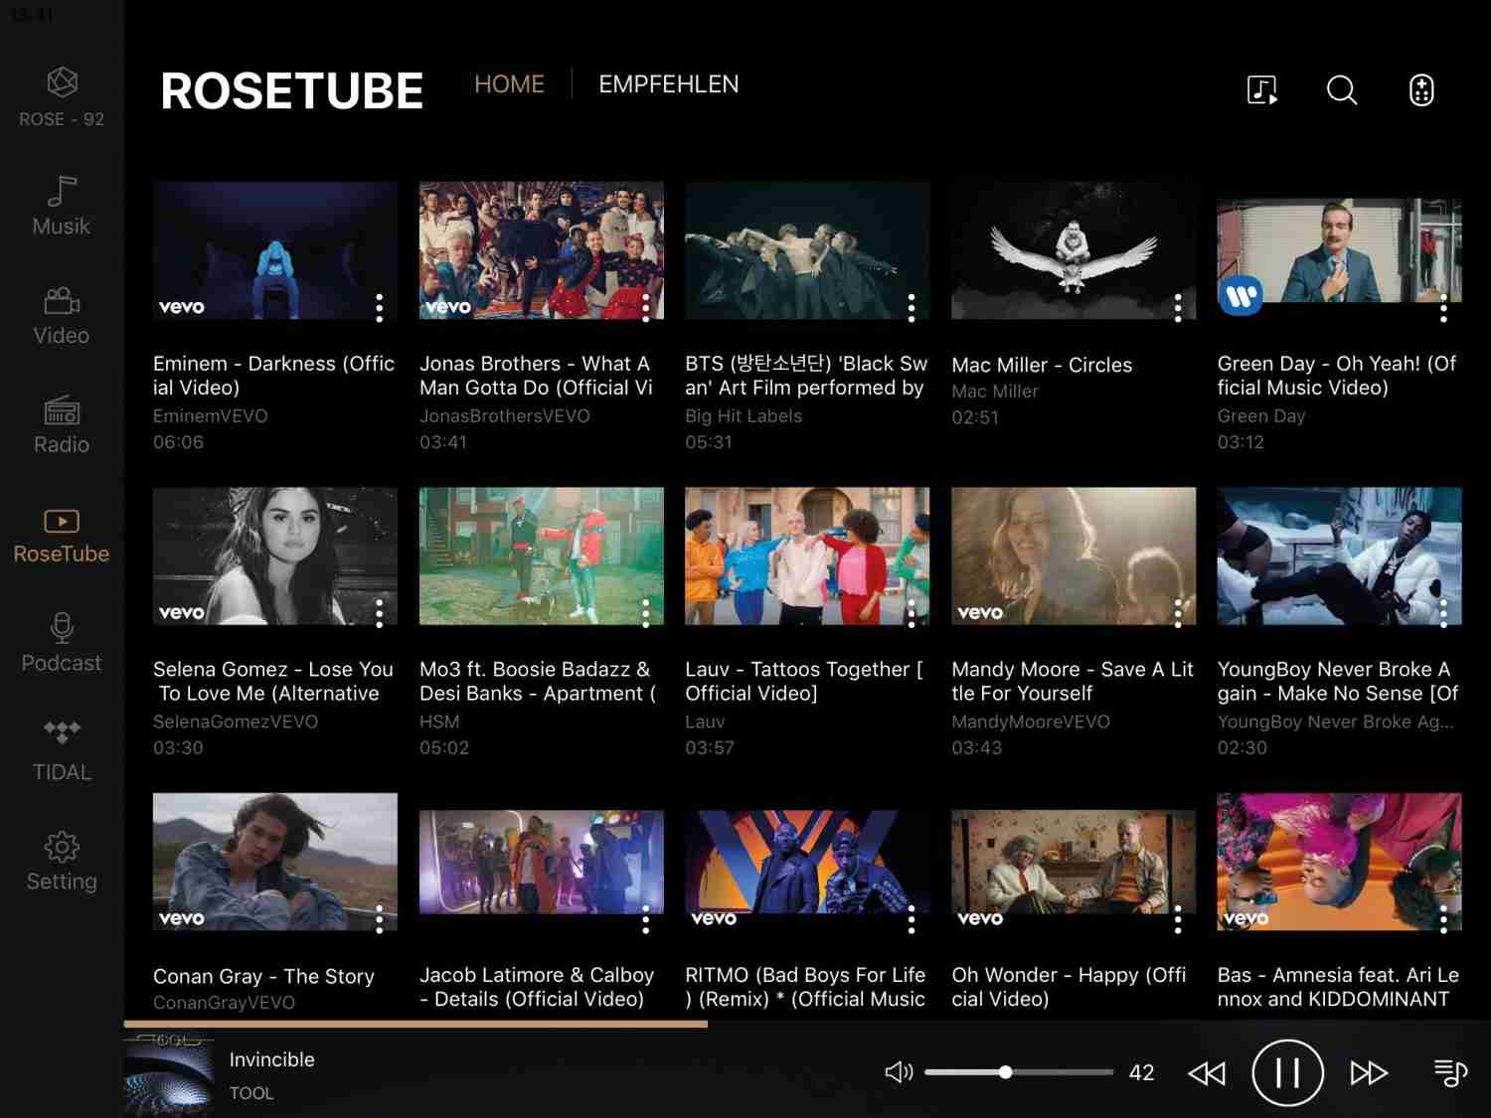Screen dimensions: 1491x1118
Task: Open options for Mandy Moore video
Action: 1178,613
